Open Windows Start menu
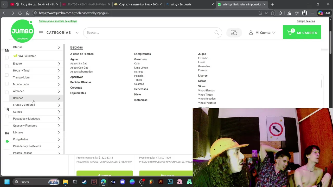 (7, 182)
